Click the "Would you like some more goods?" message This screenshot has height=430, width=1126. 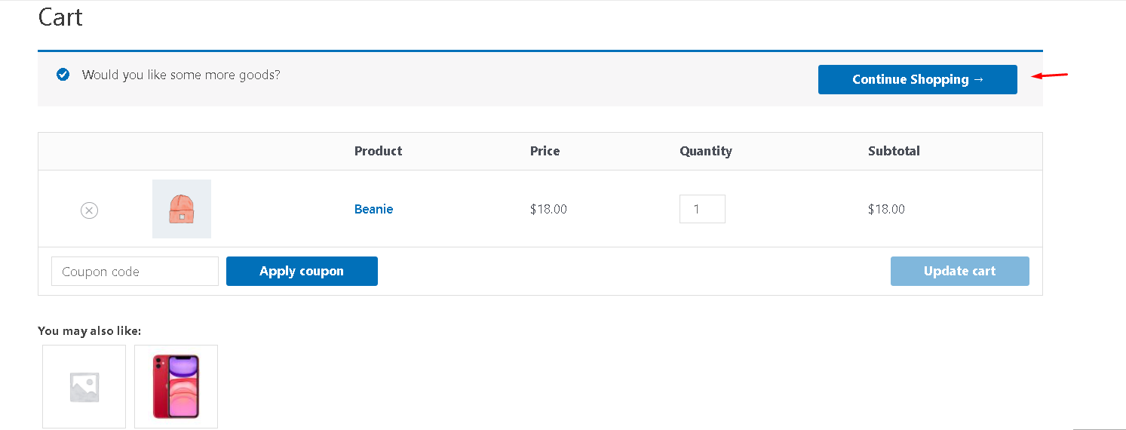(x=181, y=75)
